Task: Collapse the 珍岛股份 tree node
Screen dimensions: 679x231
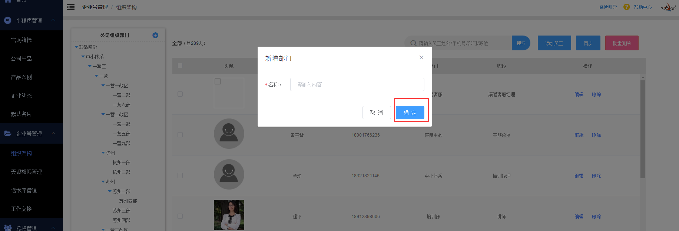Action: coord(76,47)
